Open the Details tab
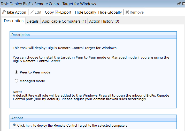Image resolution: width=185 pixels, height=131 pixels. 33,21
